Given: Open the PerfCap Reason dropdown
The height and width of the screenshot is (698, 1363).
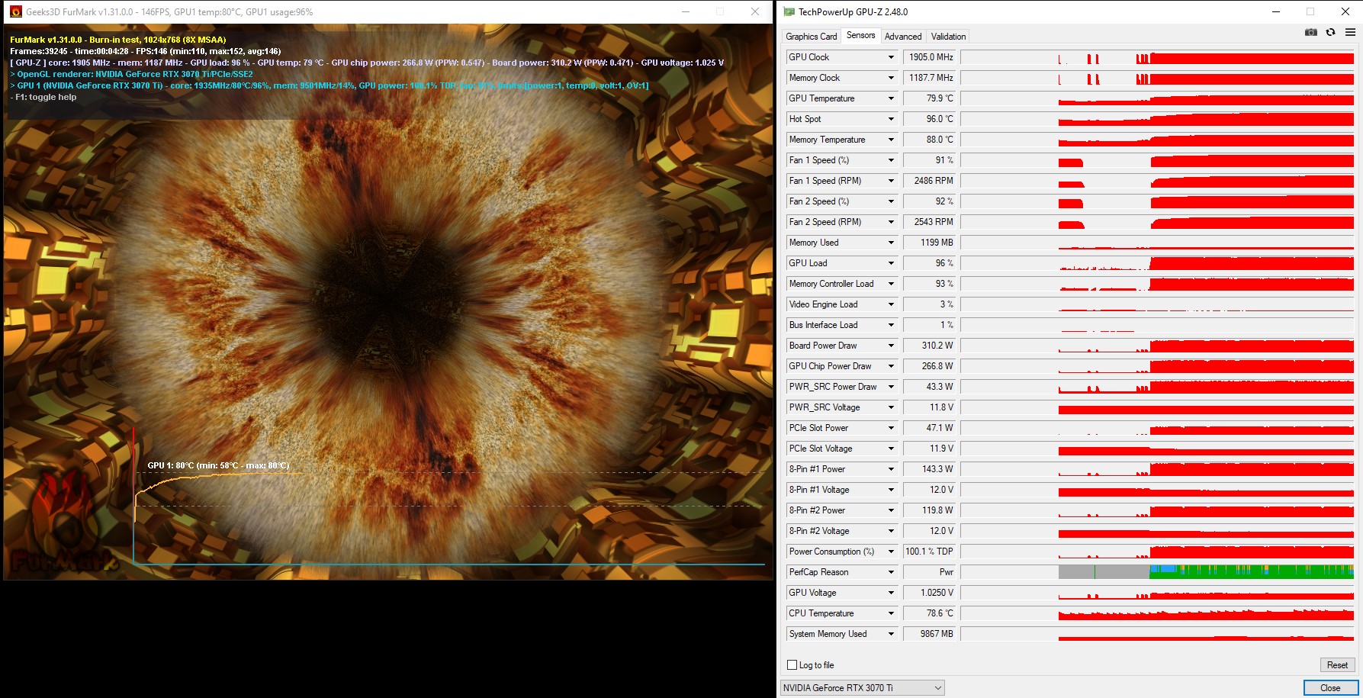Looking at the screenshot, I should click(891, 572).
